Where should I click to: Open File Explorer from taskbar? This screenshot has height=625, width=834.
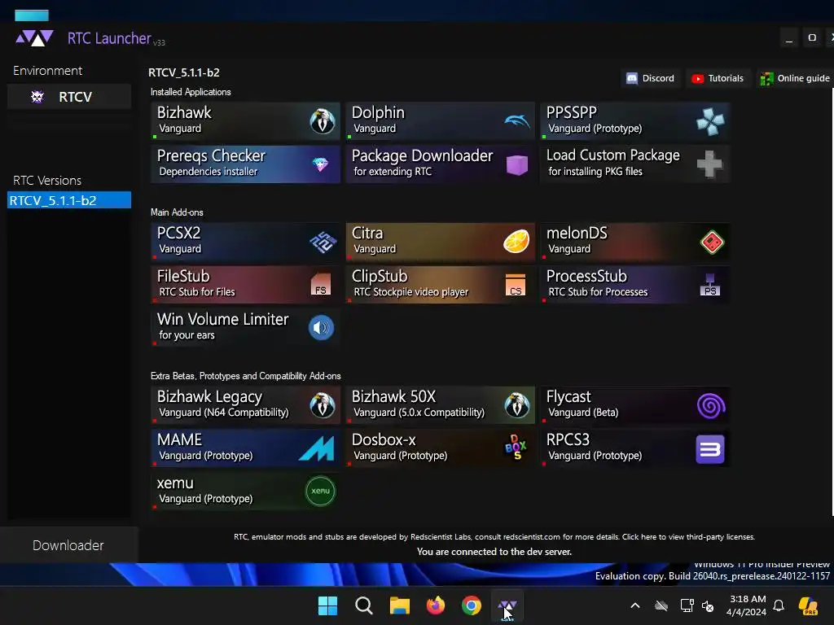click(x=399, y=605)
